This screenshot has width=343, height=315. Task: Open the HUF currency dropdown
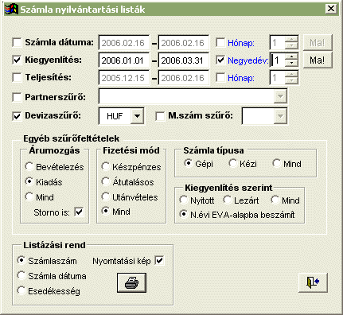[x=137, y=116]
